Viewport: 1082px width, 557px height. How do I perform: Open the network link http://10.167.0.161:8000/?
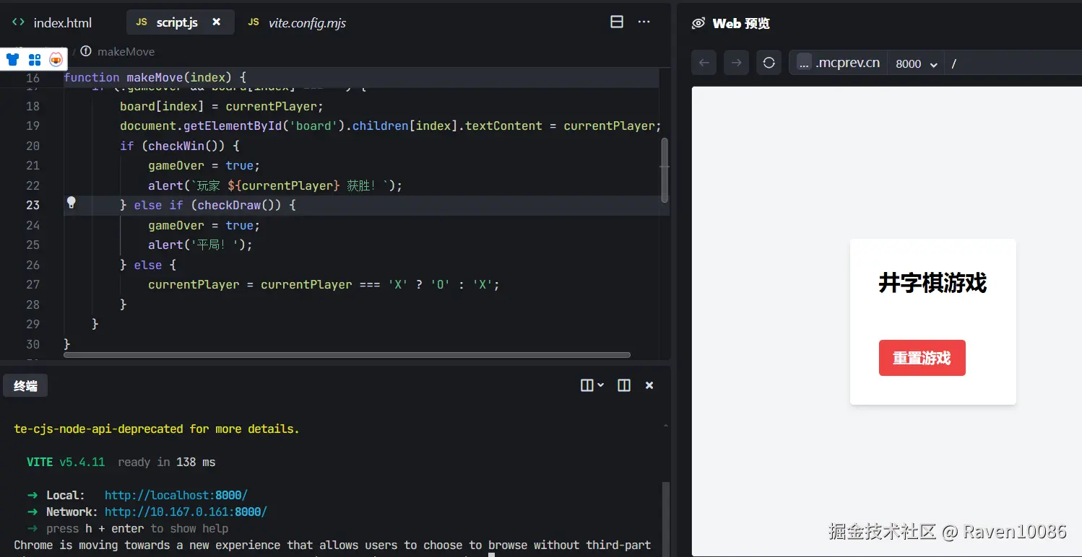pos(186,512)
